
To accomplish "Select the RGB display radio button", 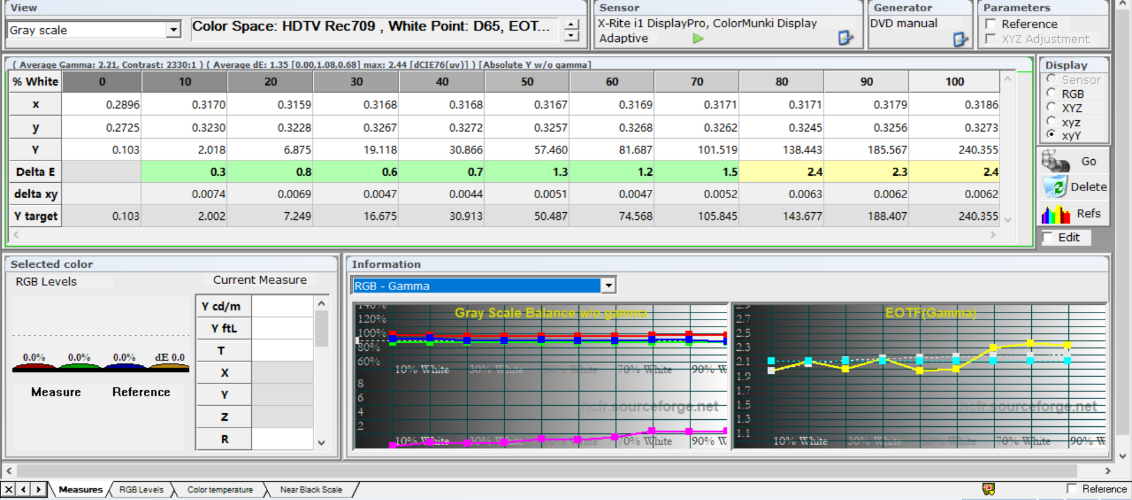I will click(1051, 93).
